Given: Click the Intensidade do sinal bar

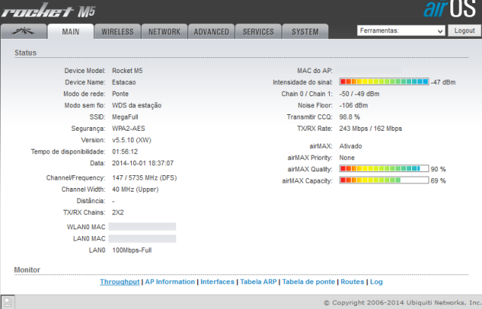Looking at the screenshot, I should point(384,82).
